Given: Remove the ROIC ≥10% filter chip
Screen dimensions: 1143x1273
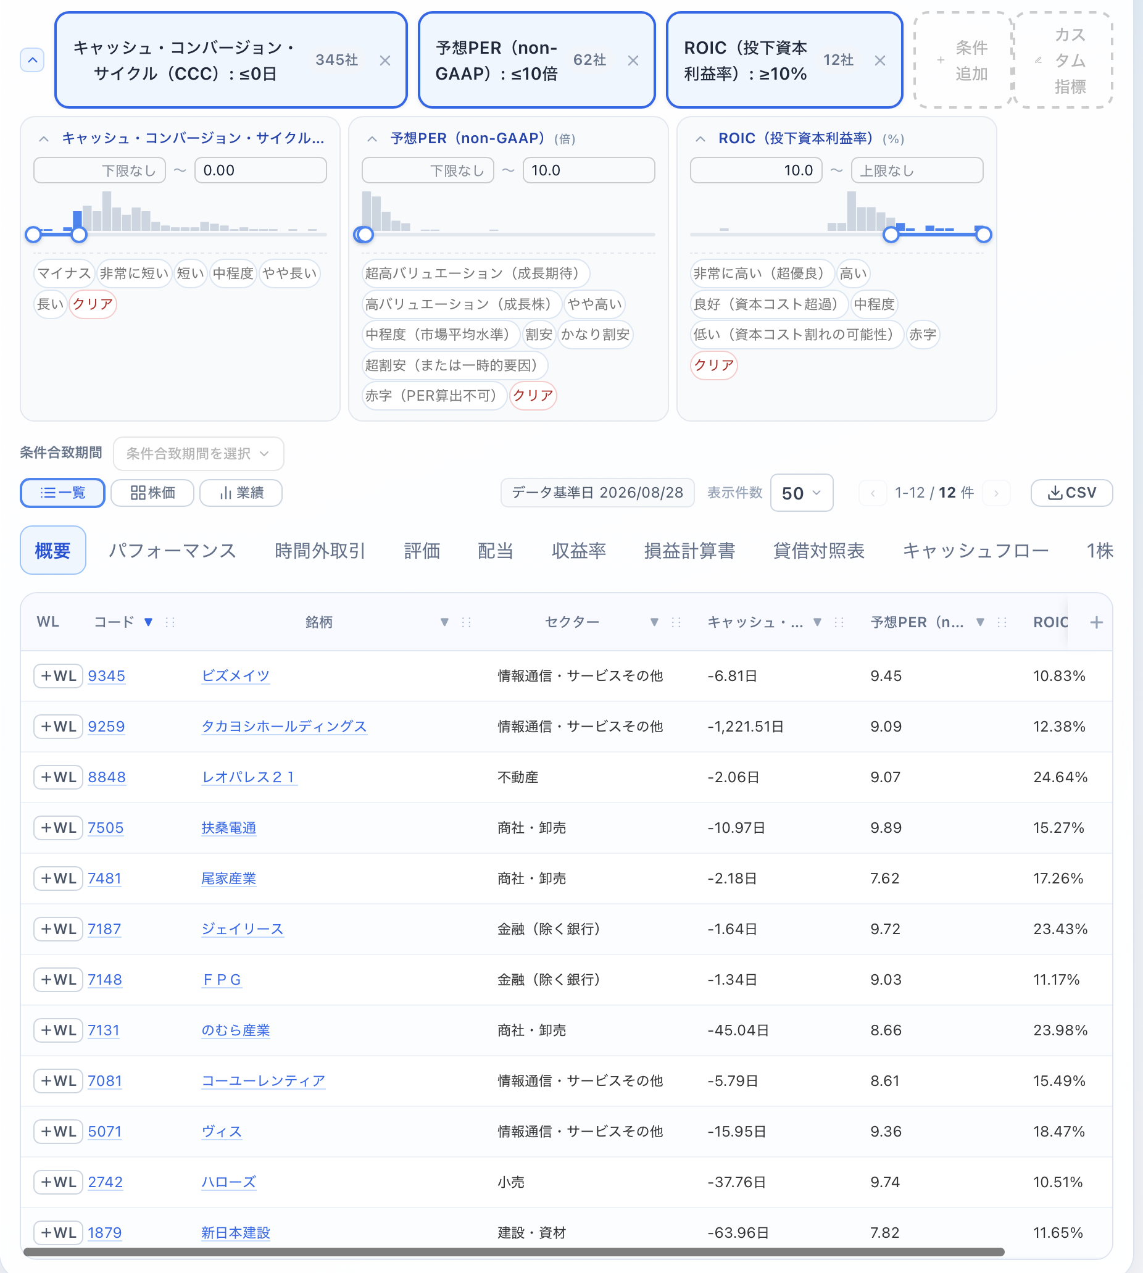Looking at the screenshot, I should (x=880, y=61).
